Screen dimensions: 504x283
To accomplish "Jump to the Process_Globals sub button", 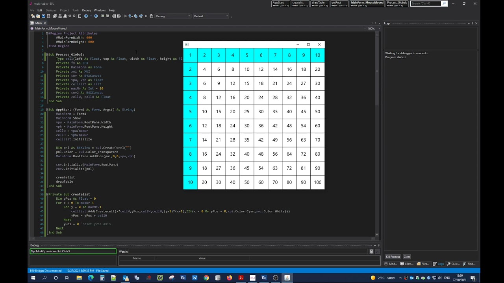I will tap(397, 4).
